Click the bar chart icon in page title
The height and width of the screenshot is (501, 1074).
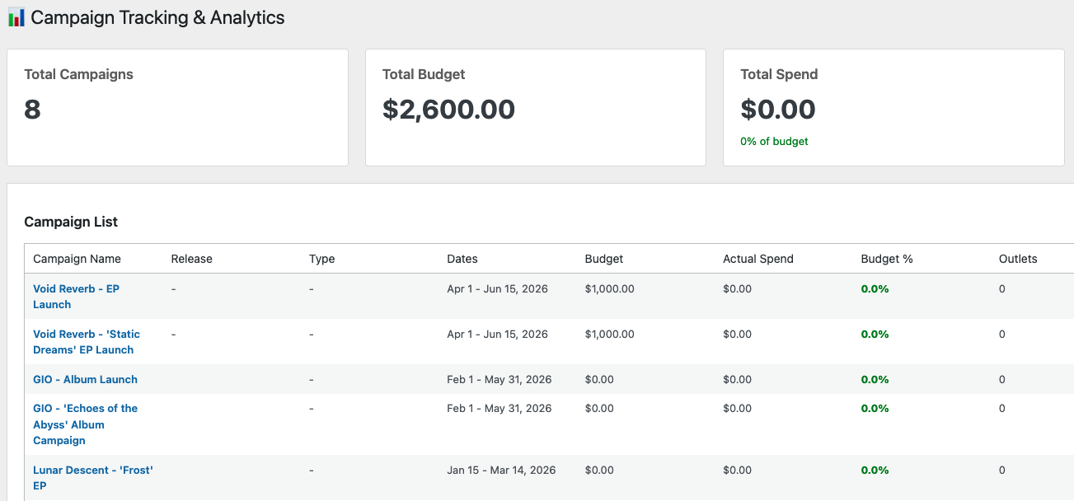[16, 17]
